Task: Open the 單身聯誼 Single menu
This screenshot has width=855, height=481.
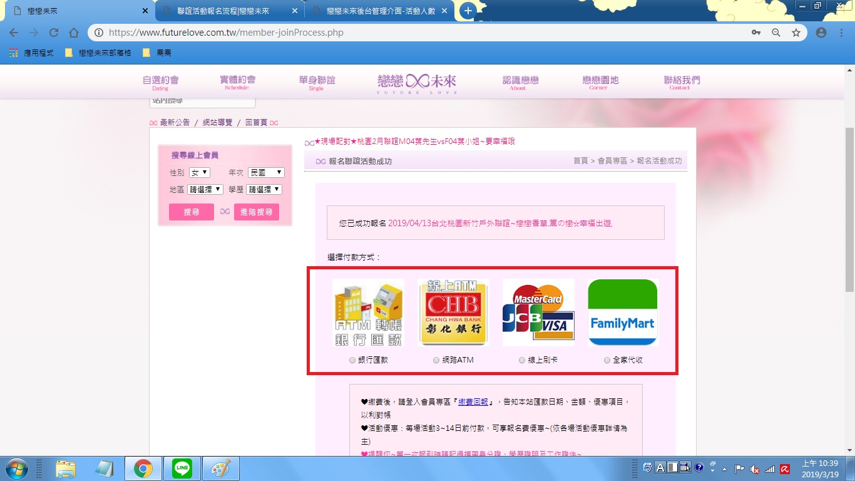Action: click(x=317, y=83)
